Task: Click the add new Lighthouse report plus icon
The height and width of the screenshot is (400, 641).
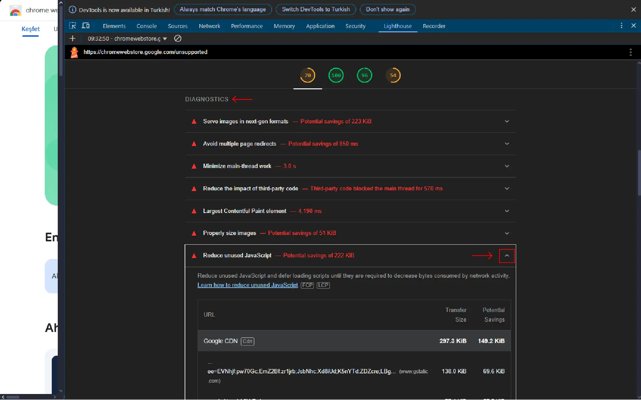Action: (72, 39)
